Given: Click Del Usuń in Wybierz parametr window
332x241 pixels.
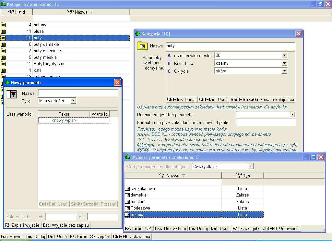Looking at the screenshot, I should coord(220,228).
